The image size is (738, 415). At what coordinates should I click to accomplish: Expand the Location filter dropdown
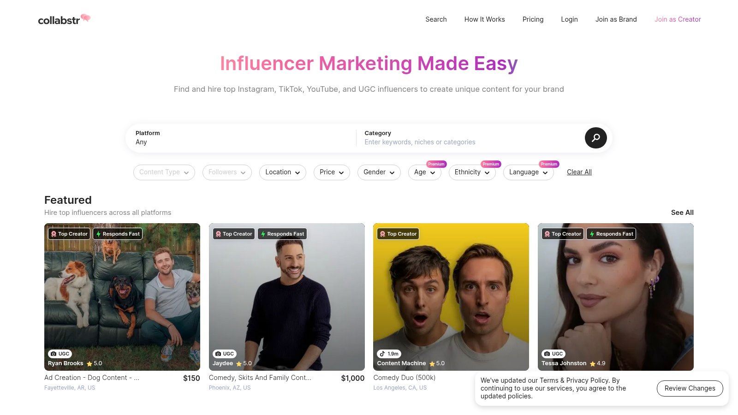tap(282, 172)
